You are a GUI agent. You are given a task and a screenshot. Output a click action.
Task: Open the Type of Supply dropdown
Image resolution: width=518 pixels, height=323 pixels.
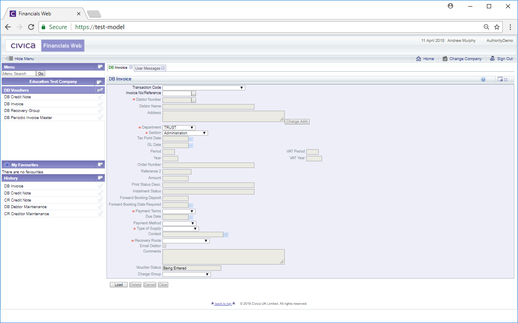[x=181, y=229]
